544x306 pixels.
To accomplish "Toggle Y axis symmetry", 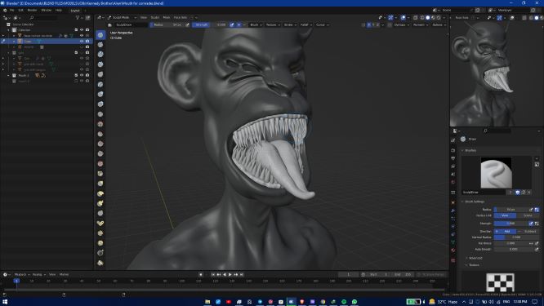I will [x=373, y=25].
